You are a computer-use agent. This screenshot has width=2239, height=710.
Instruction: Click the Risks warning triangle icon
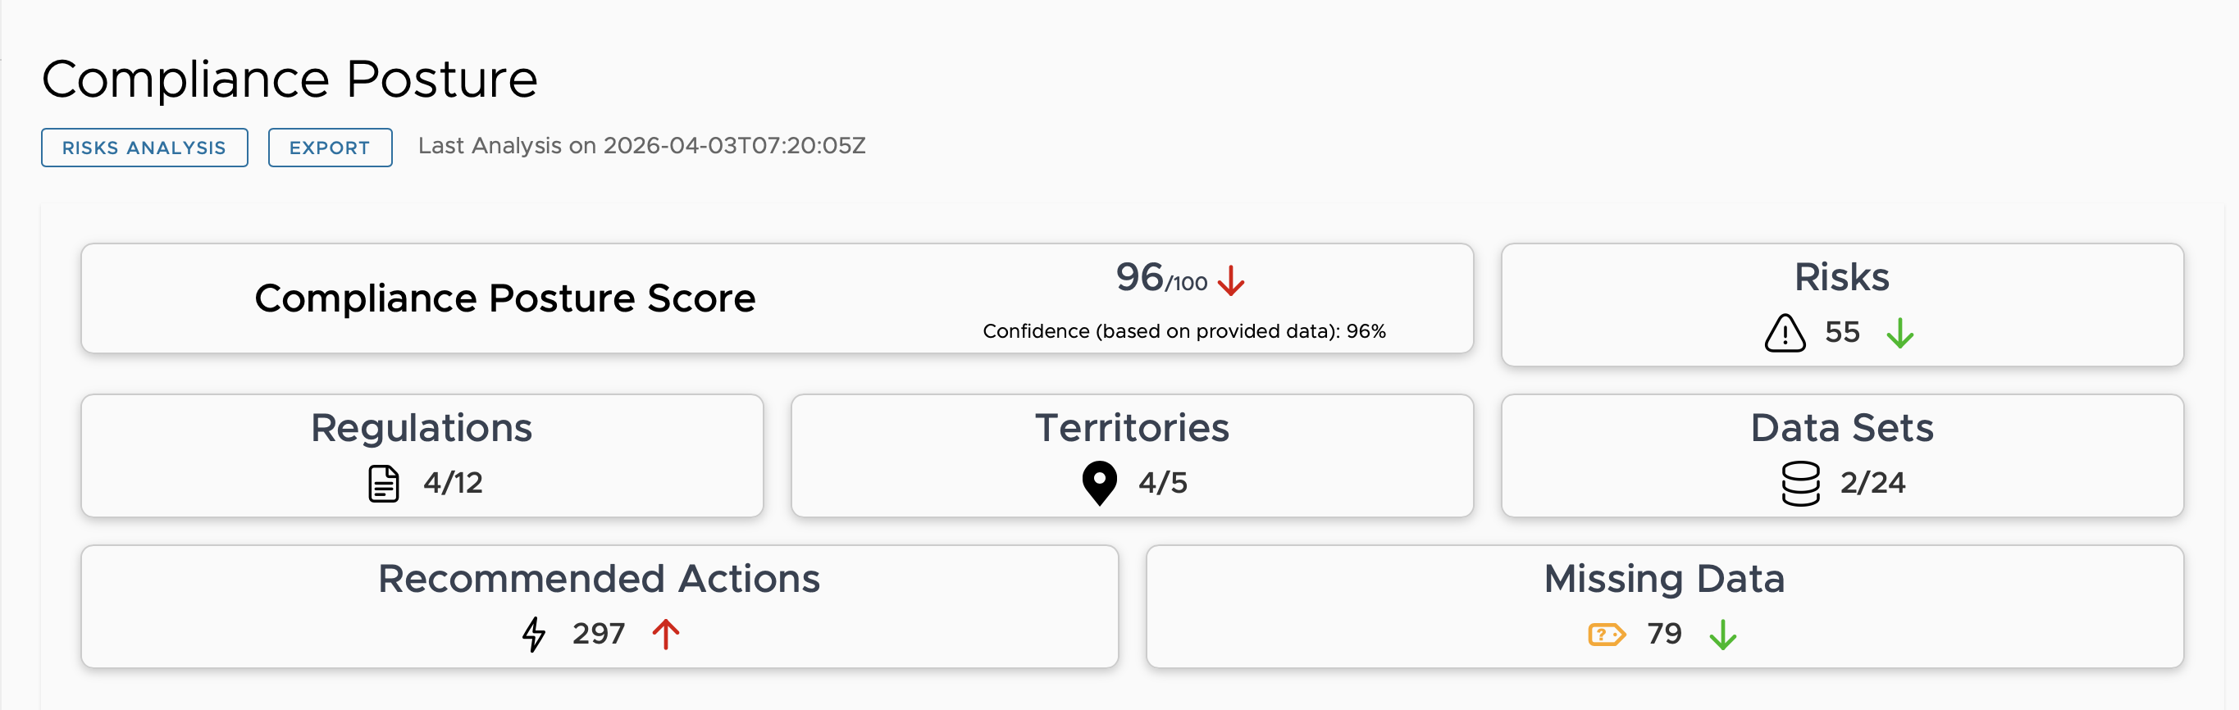(1785, 333)
